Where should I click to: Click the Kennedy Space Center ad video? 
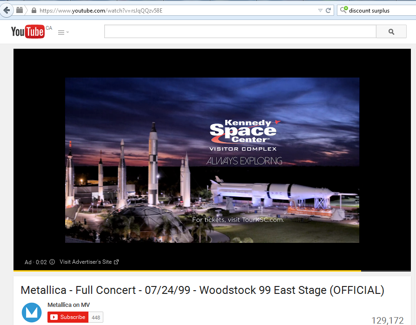pyautogui.click(x=212, y=160)
